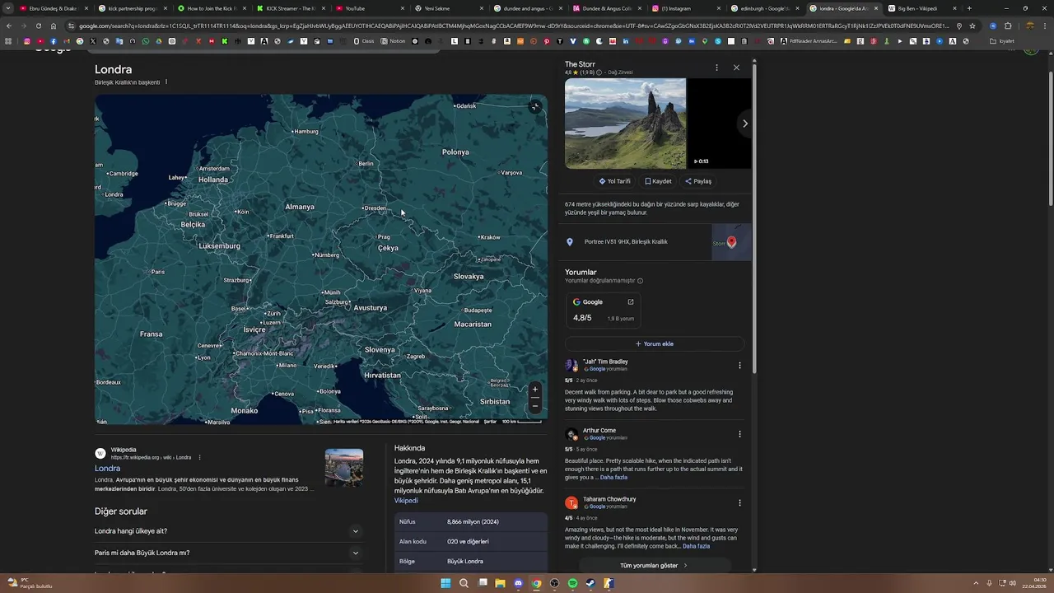Click the Londra city label on map
The width and height of the screenshot is (1054, 593).
click(114, 194)
